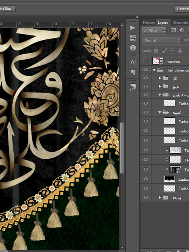Collapse the کتیبه layer group

coord(159,113)
